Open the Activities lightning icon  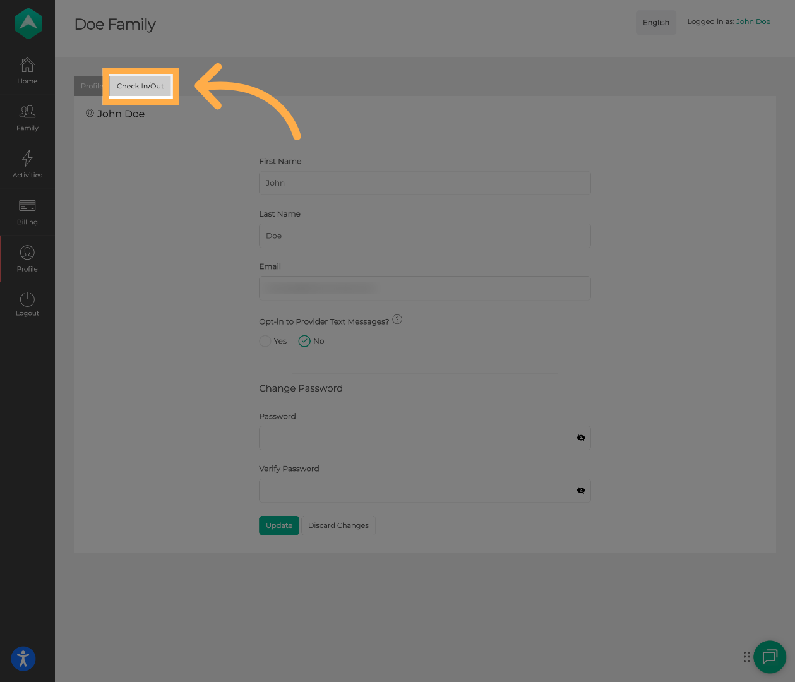(x=27, y=164)
